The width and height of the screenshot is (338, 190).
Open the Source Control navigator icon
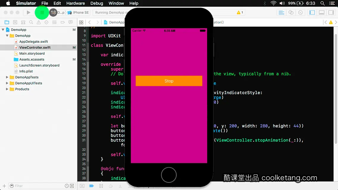click(15, 22)
